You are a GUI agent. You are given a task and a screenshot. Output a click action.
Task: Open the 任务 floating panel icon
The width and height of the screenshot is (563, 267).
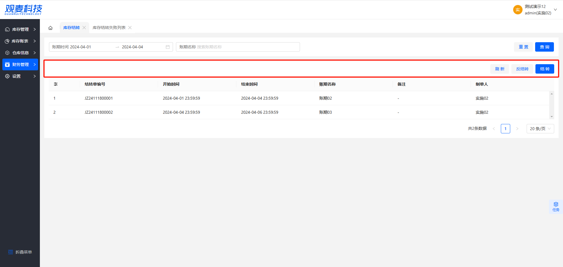coord(556,207)
